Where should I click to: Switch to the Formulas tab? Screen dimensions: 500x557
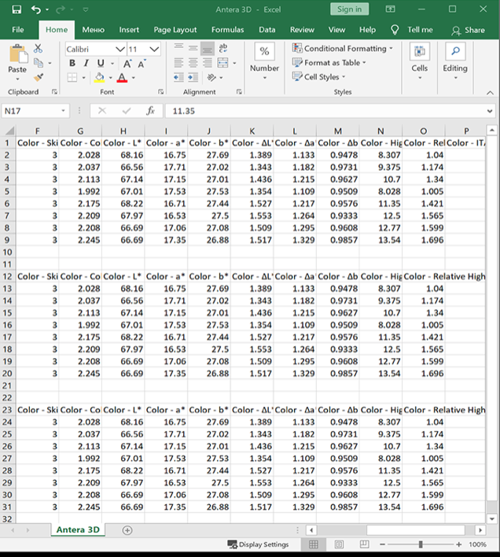coord(227,30)
